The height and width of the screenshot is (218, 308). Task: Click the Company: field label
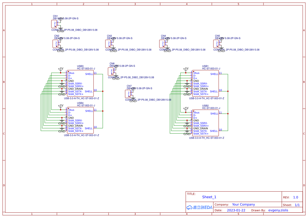click(222, 205)
